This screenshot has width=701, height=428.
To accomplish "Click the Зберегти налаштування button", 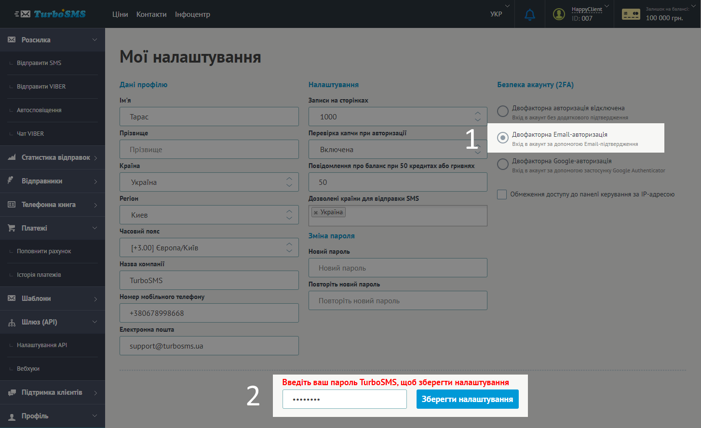I will tap(468, 399).
